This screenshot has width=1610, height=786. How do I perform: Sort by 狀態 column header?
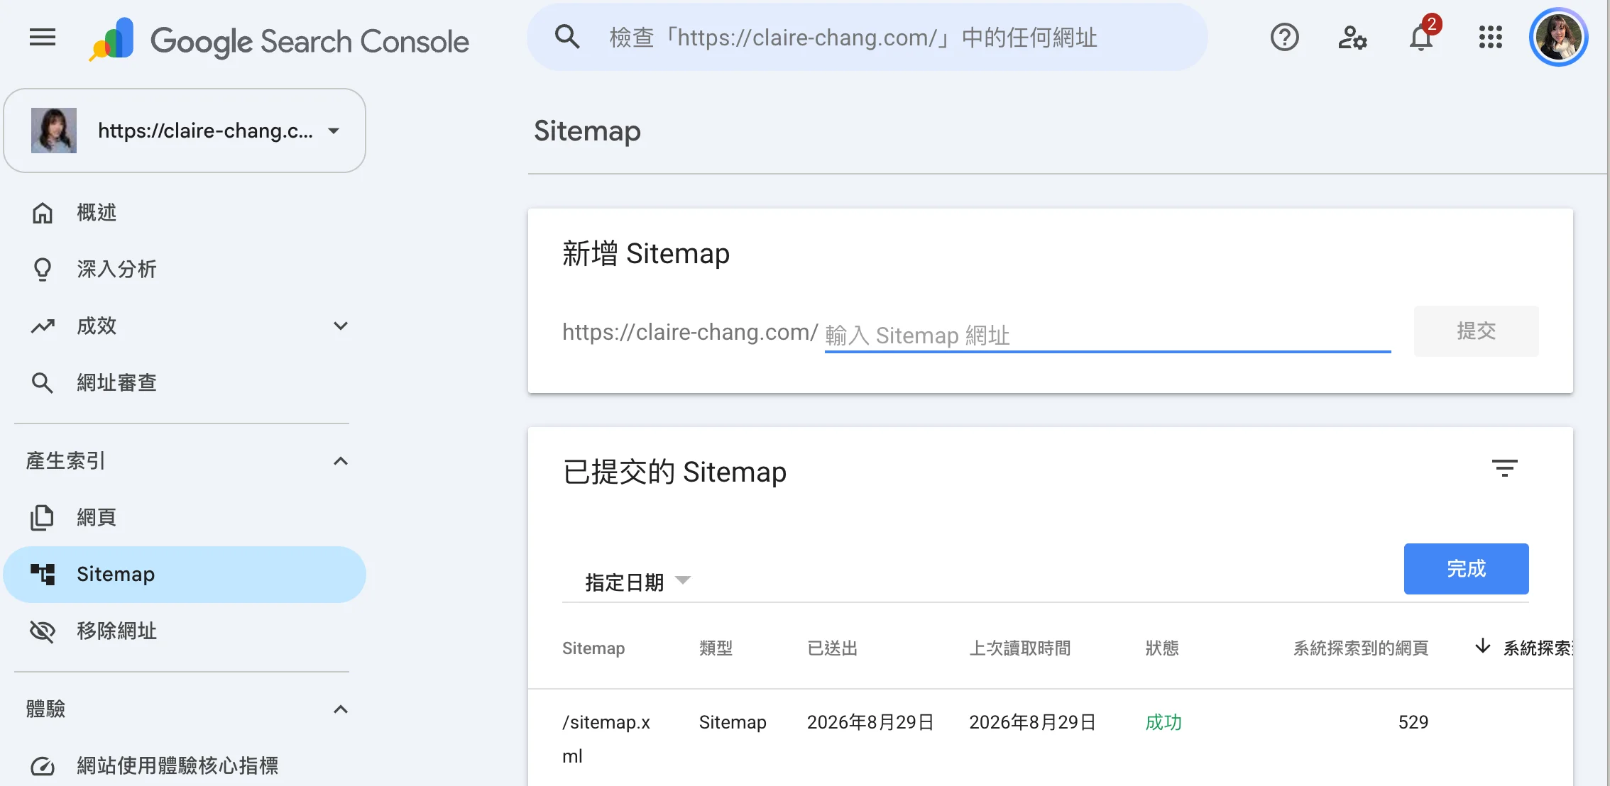[1162, 648]
